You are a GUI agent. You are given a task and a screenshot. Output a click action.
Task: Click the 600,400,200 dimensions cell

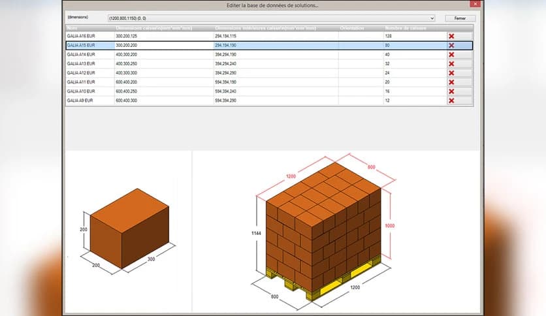[x=164, y=82]
